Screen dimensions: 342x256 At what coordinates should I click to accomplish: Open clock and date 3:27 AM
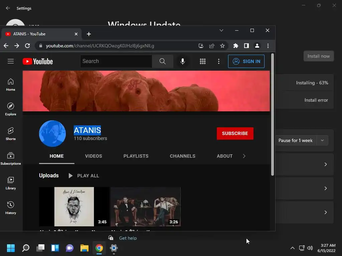click(x=326, y=248)
